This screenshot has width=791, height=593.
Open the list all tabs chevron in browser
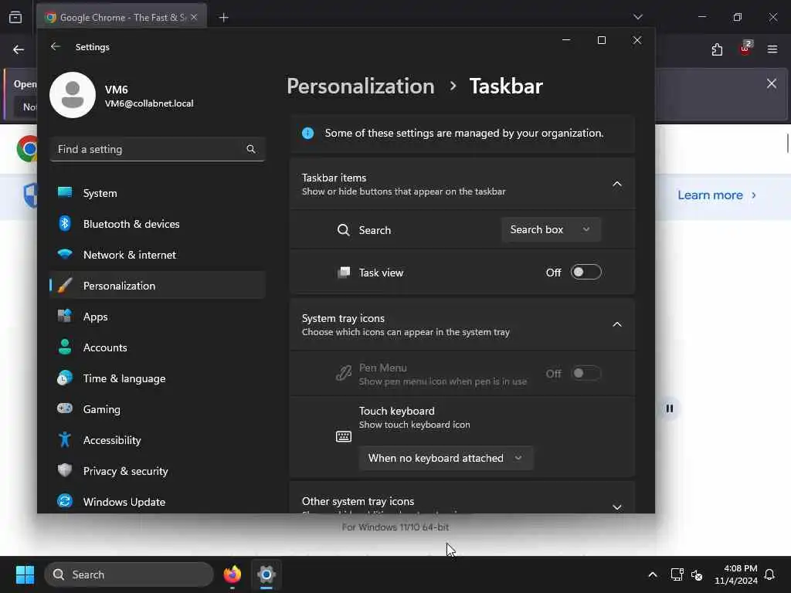(637, 17)
